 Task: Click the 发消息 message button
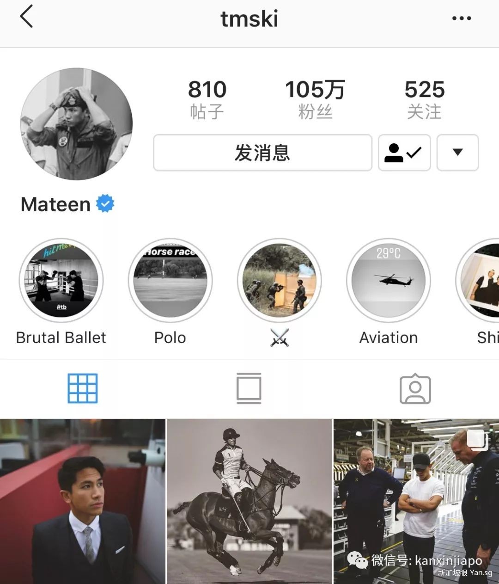tap(262, 153)
